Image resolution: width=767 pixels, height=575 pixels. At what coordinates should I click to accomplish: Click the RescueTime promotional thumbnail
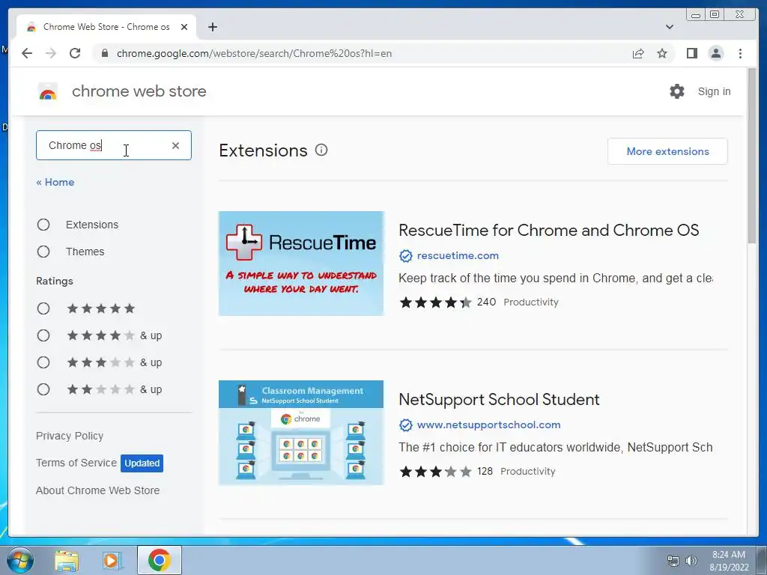[x=301, y=264]
